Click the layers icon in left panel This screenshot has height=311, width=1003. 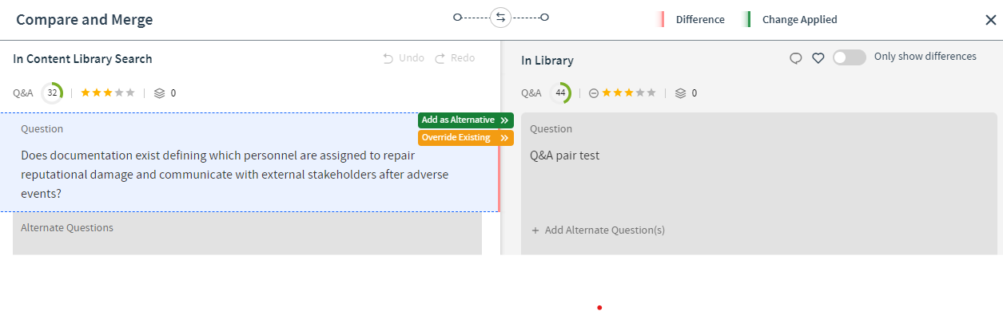(x=159, y=93)
